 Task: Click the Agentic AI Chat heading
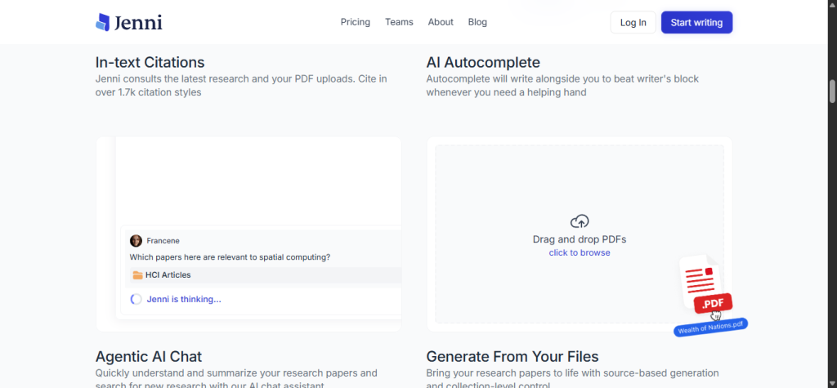[149, 357]
